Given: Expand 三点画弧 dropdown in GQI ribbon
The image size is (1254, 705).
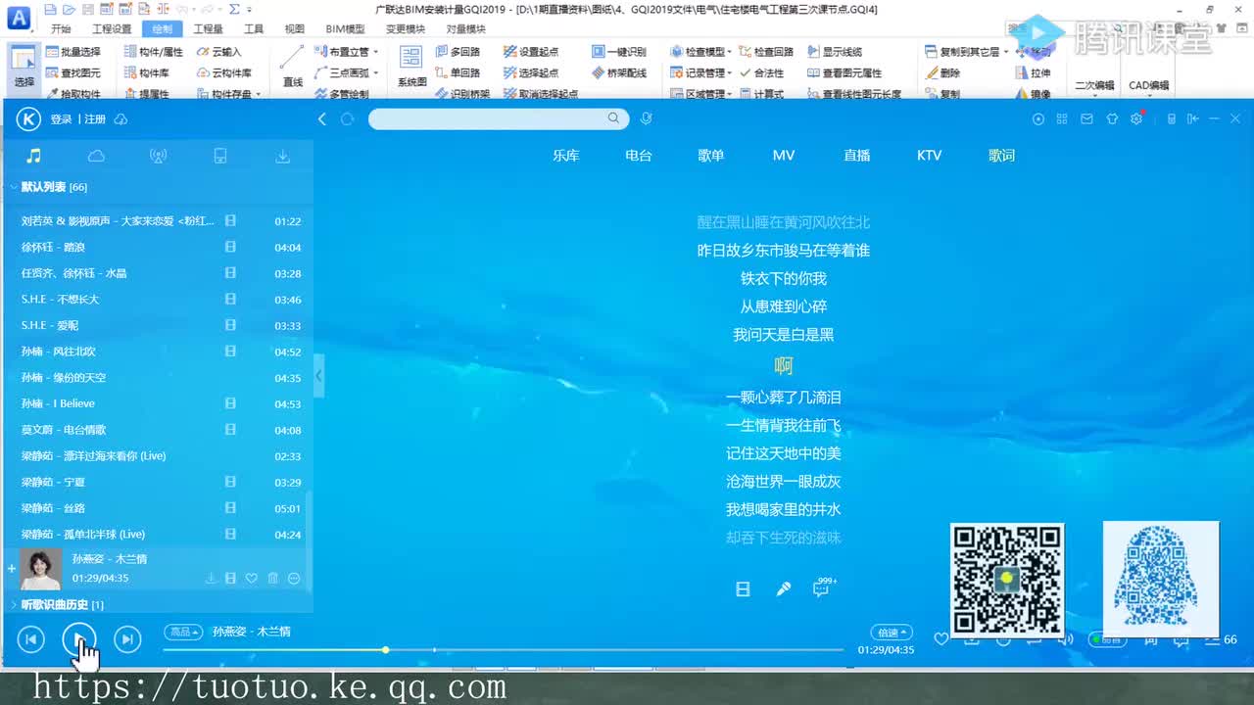Looking at the screenshot, I should click(x=375, y=73).
